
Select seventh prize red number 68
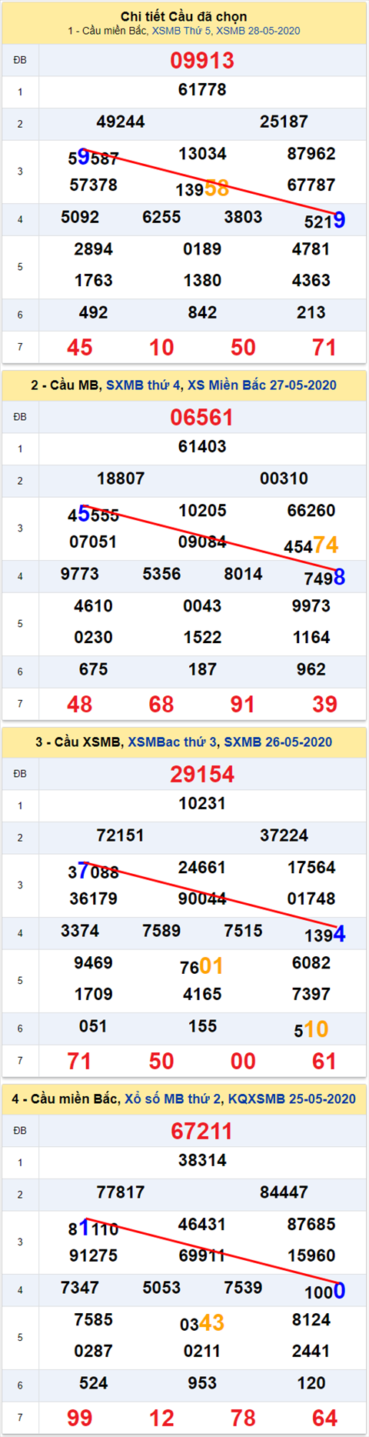pos(161,704)
